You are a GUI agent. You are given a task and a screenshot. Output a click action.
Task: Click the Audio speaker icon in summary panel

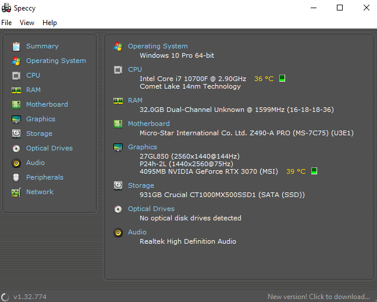[x=118, y=233]
